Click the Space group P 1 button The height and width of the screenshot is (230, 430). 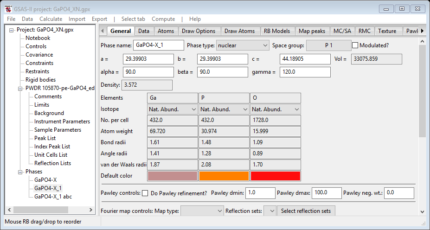[328, 45]
